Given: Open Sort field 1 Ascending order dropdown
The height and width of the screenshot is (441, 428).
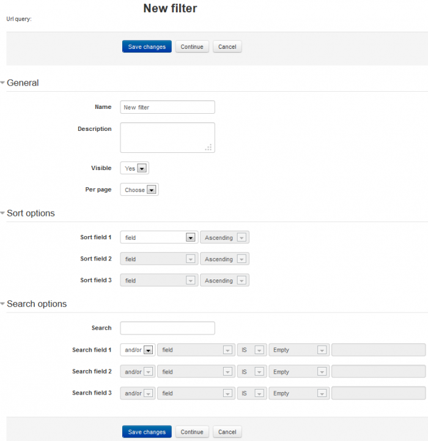Looking at the screenshot, I should (x=224, y=238).
